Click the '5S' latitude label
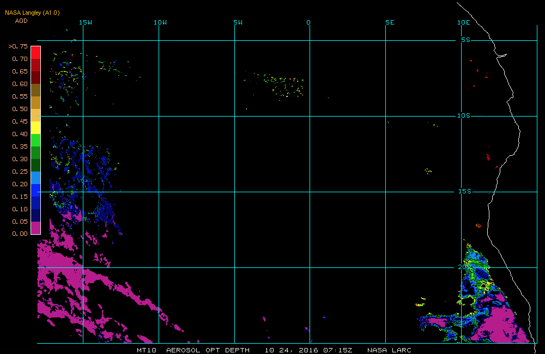Image resolution: width=545 pixels, height=354 pixels. coord(466,40)
